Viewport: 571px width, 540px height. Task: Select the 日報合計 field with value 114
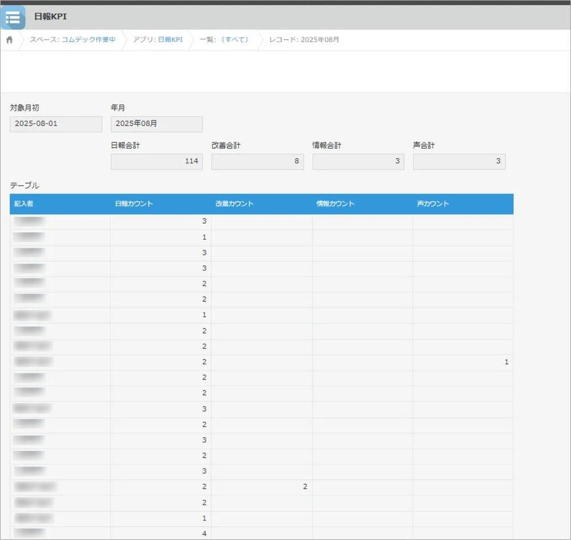tap(156, 162)
